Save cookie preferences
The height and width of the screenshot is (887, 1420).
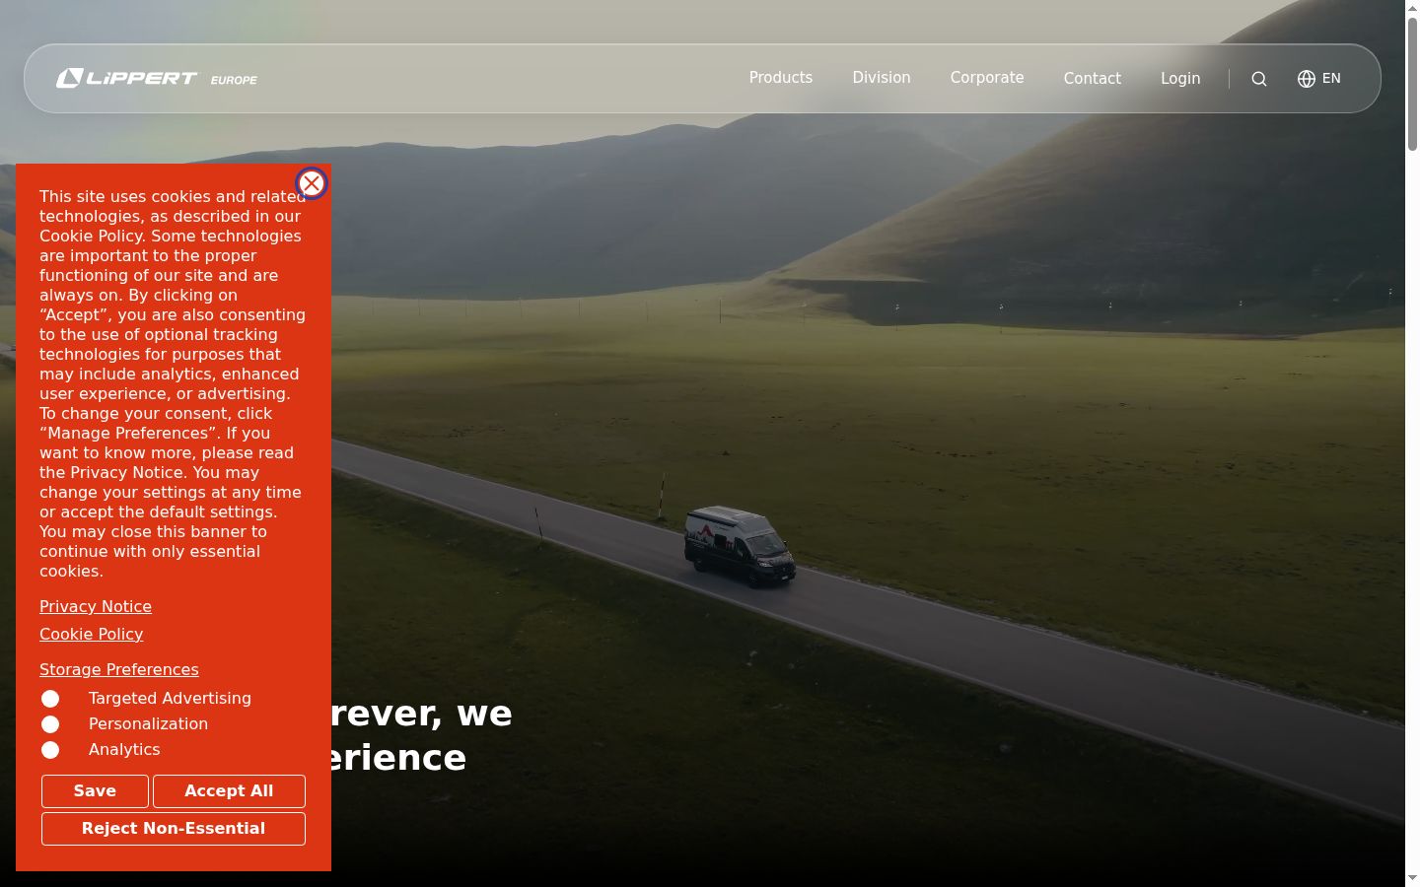click(95, 791)
